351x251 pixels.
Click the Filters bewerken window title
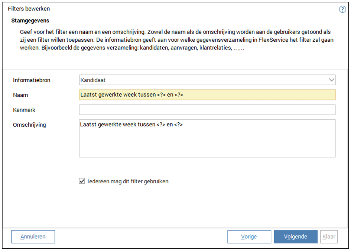[x=29, y=9]
